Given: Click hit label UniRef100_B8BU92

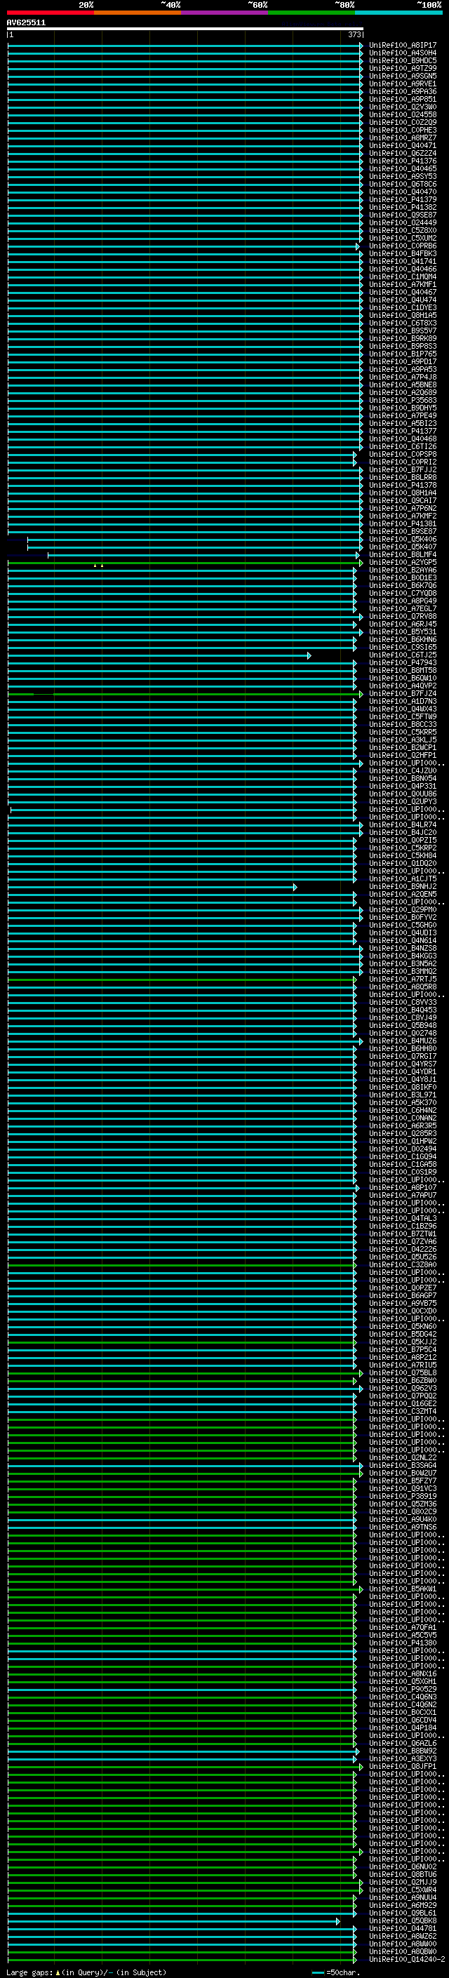Looking at the screenshot, I should pyautogui.click(x=402, y=1751).
